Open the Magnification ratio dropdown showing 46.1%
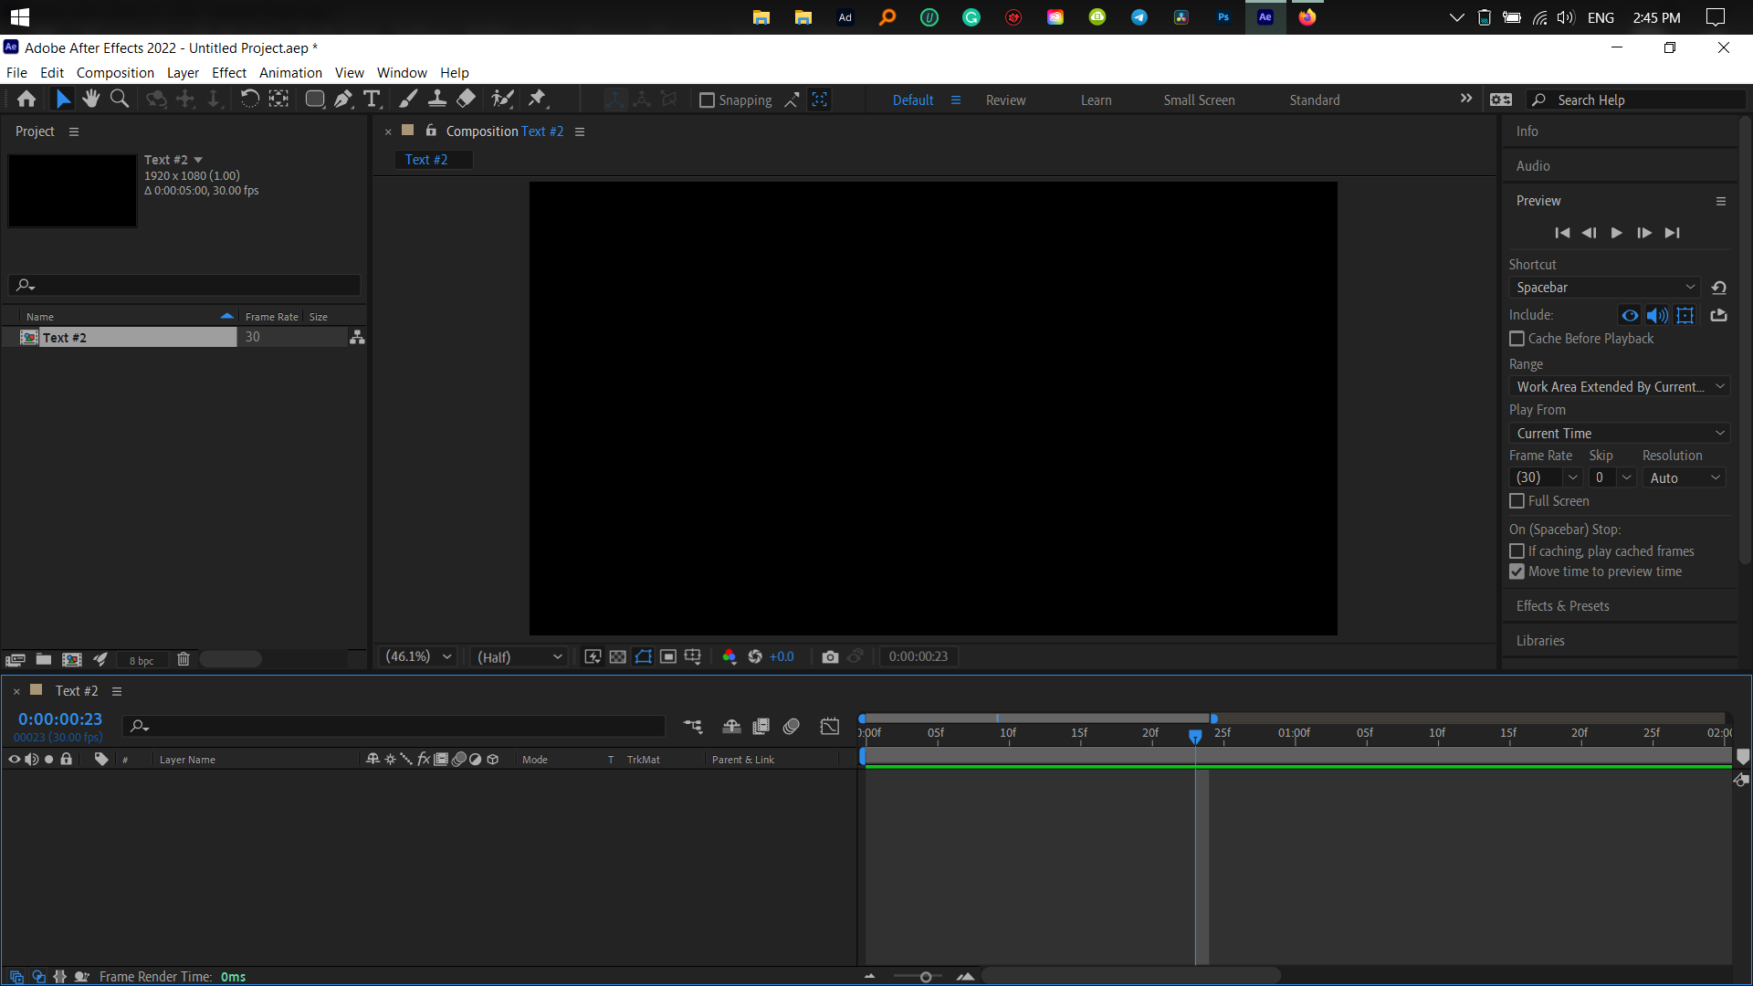1753x986 pixels. tap(417, 656)
